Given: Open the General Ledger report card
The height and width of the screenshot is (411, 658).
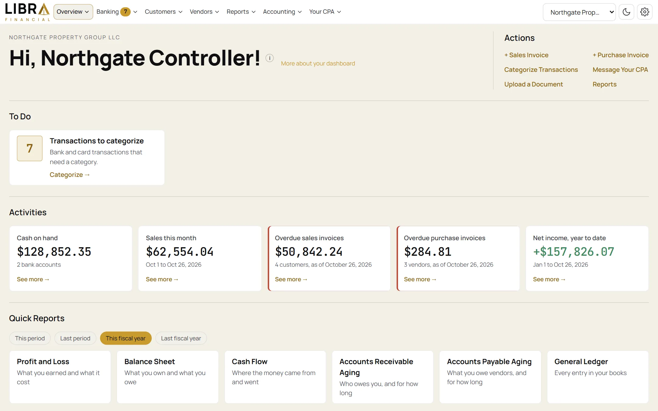Looking at the screenshot, I should point(598,377).
